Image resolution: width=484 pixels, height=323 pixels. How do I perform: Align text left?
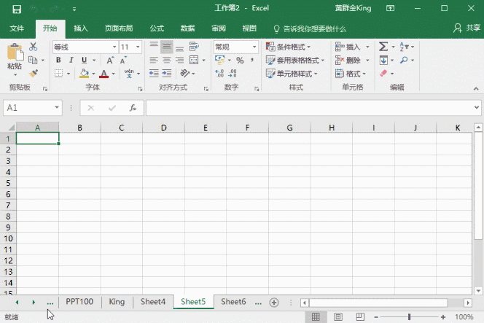[154, 61]
